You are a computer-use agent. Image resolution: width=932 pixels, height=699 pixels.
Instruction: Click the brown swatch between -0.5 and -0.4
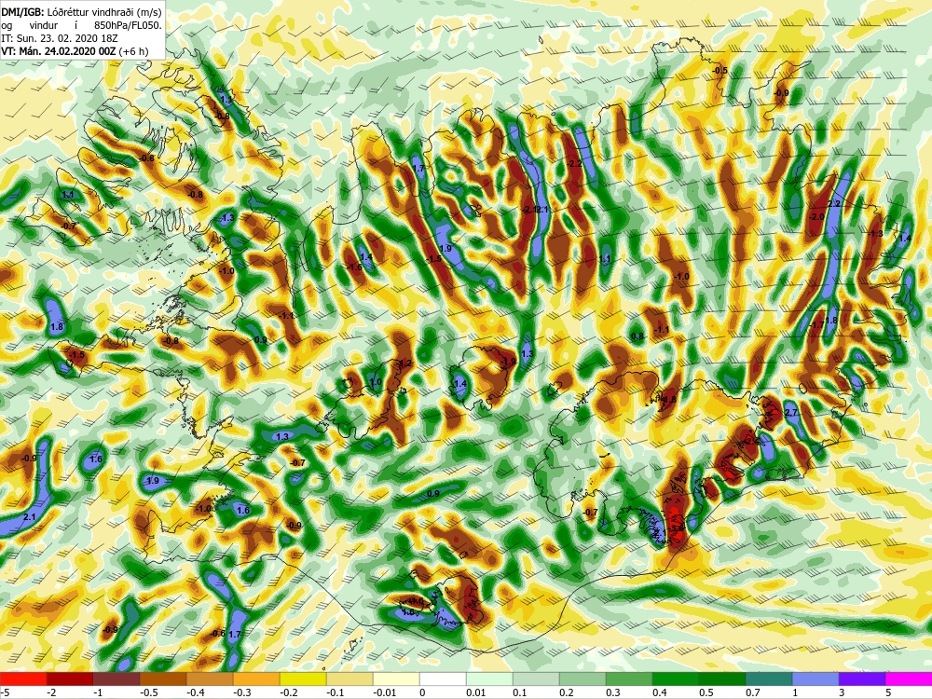point(163,678)
